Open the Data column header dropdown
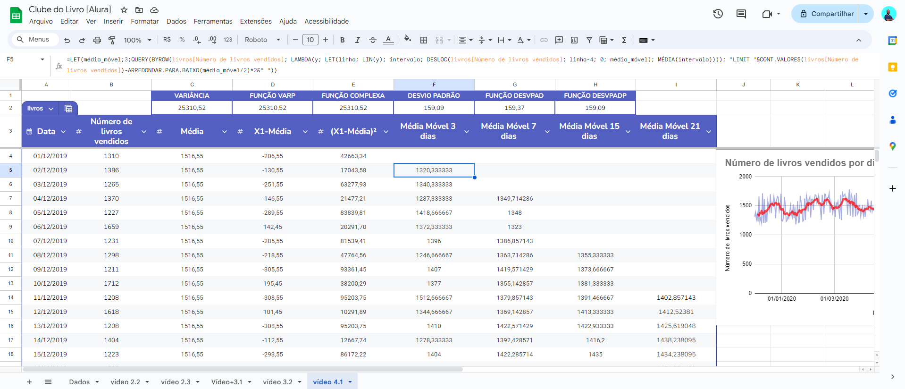The image size is (905, 389). tap(63, 132)
